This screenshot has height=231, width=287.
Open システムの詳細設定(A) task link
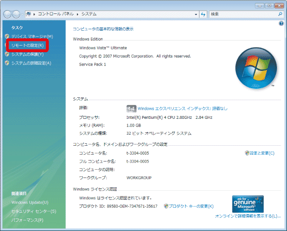[x=31, y=63]
